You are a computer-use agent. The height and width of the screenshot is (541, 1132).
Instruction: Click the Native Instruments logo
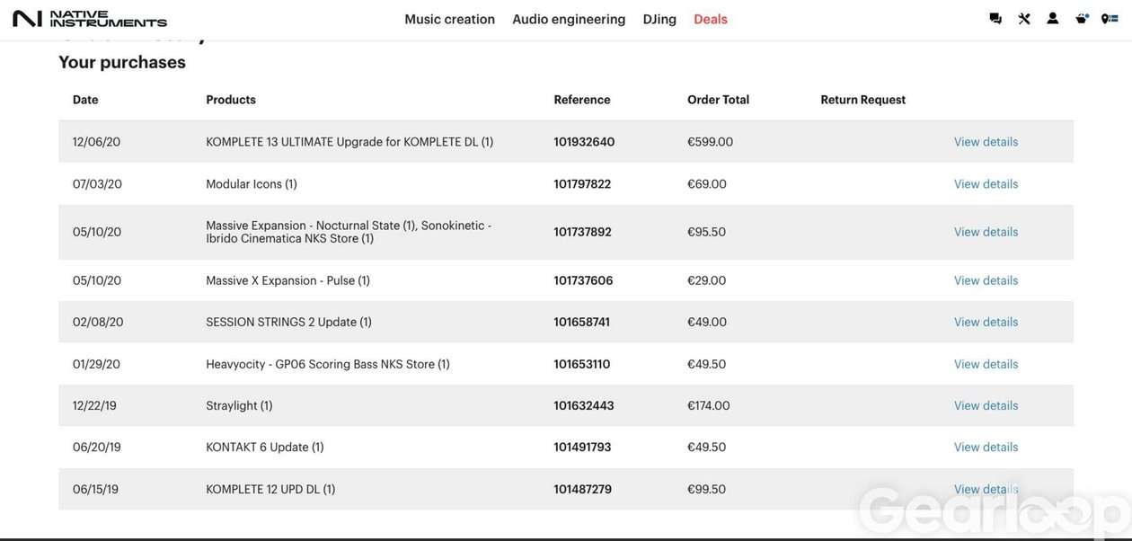(x=90, y=19)
